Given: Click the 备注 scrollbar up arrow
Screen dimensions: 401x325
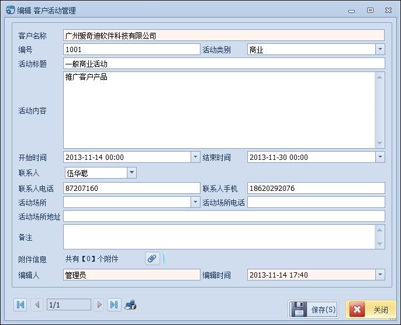Looking at the screenshot, I should (x=380, y=230).
